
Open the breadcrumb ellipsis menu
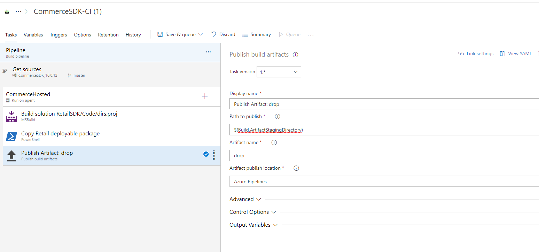pos(18,11)
